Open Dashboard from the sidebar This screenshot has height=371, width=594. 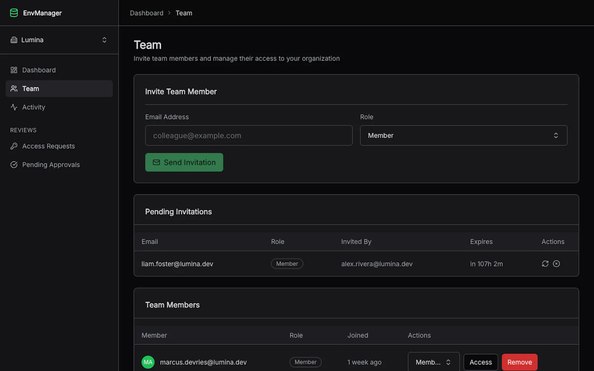point(59,70)
